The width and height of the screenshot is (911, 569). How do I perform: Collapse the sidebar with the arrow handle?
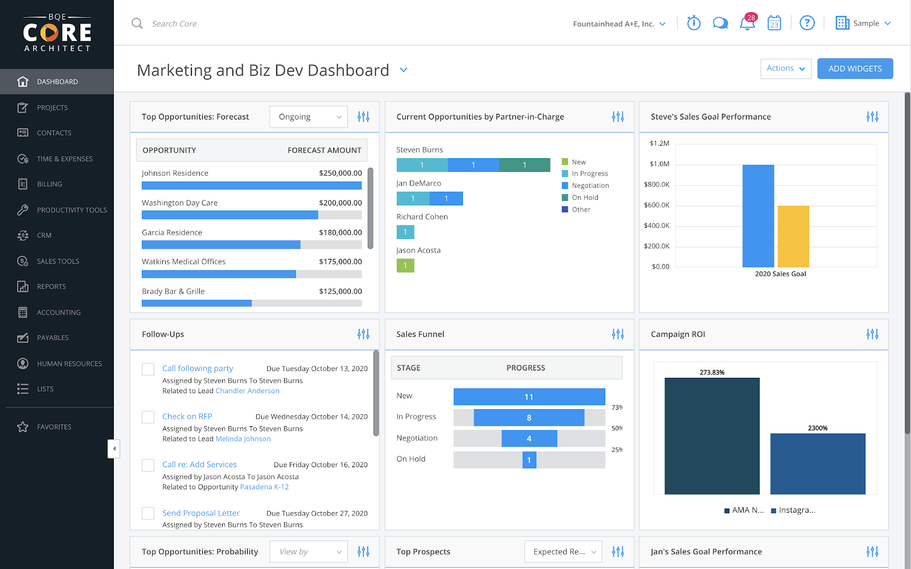coord(114,449)
